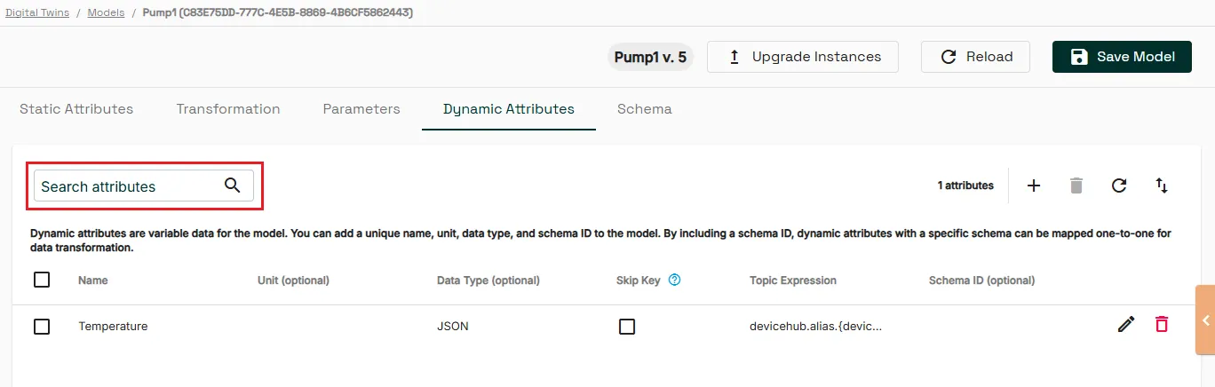Screen dimensions: 1215x387
Task: Check the select-all header checkbox
Action: [x=42, y=280]
